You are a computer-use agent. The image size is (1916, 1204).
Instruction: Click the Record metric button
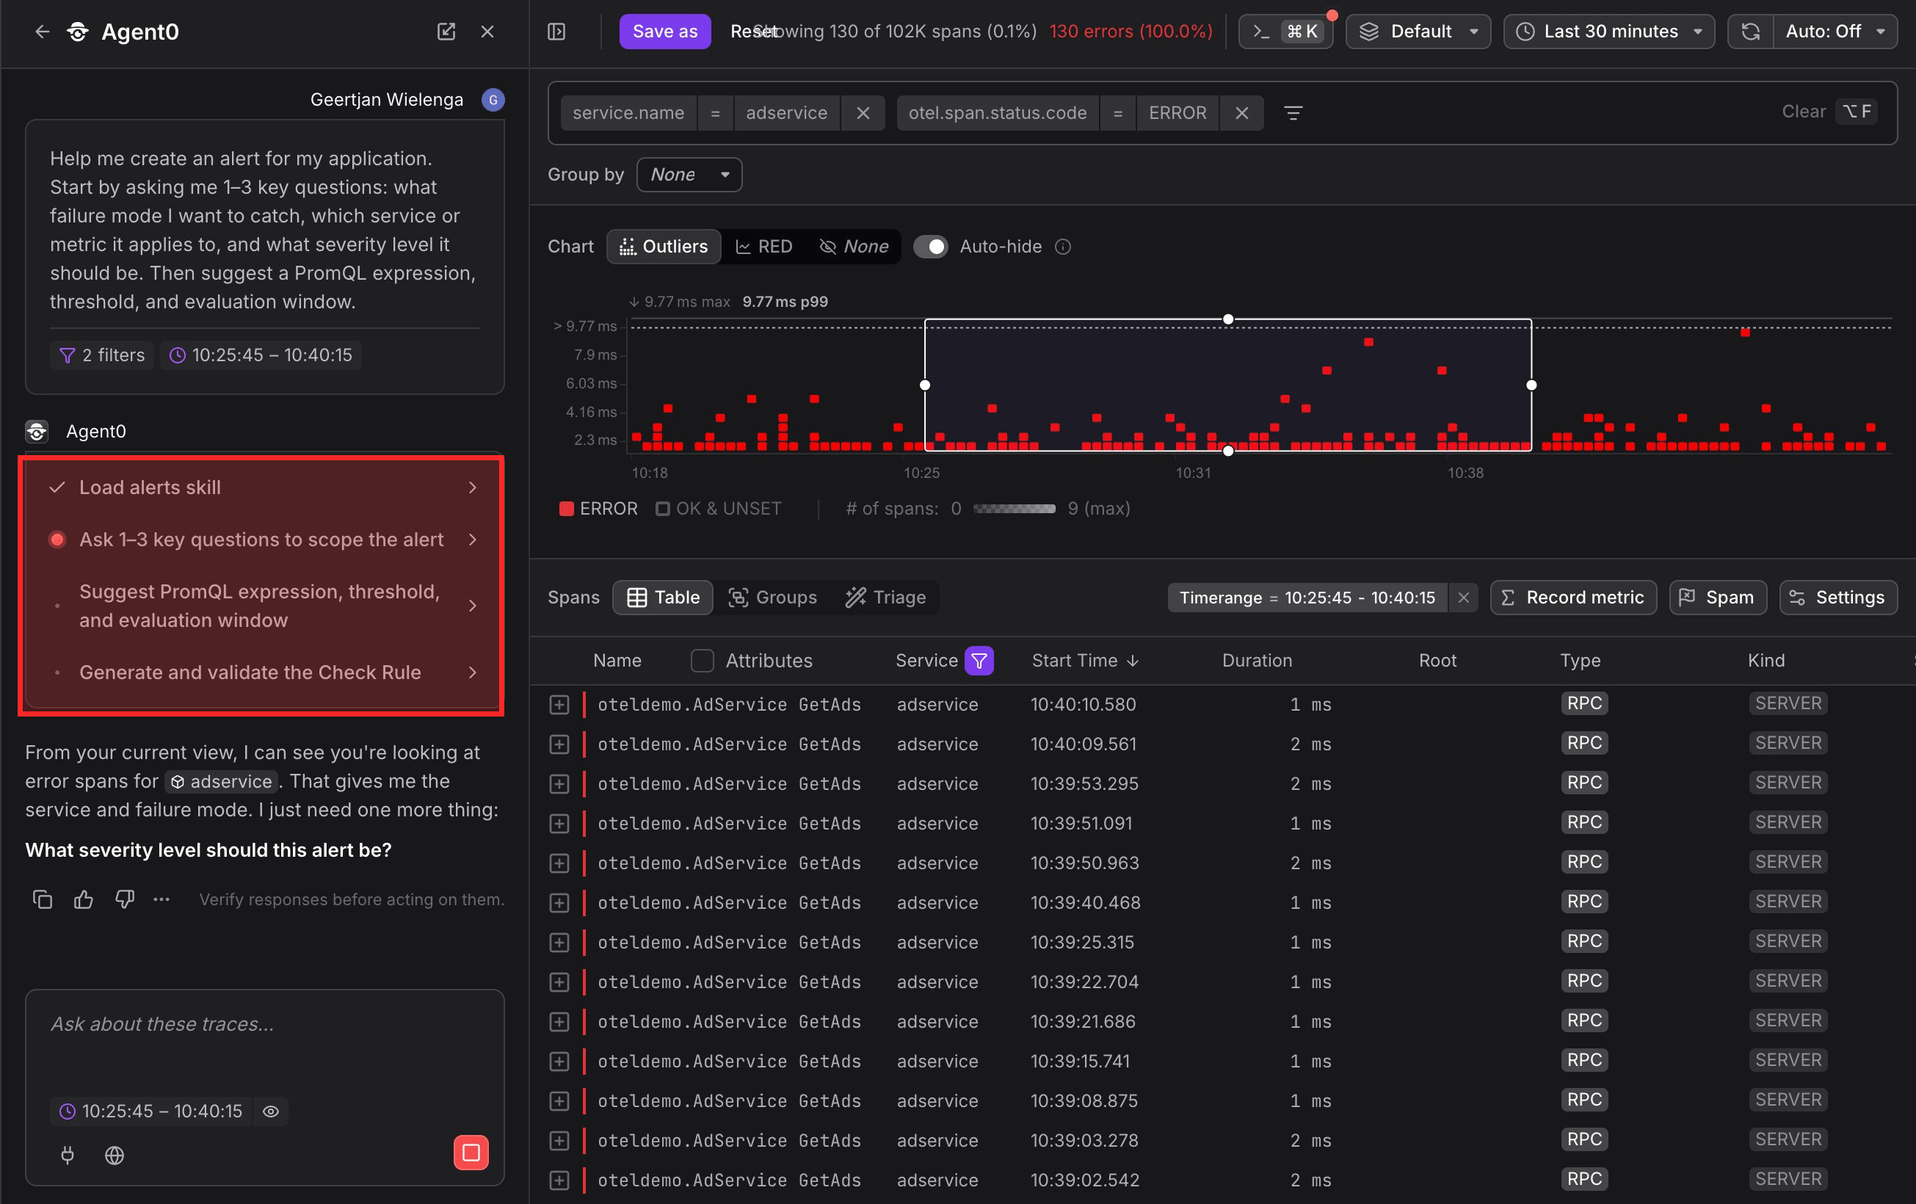tap(1574, 598)
